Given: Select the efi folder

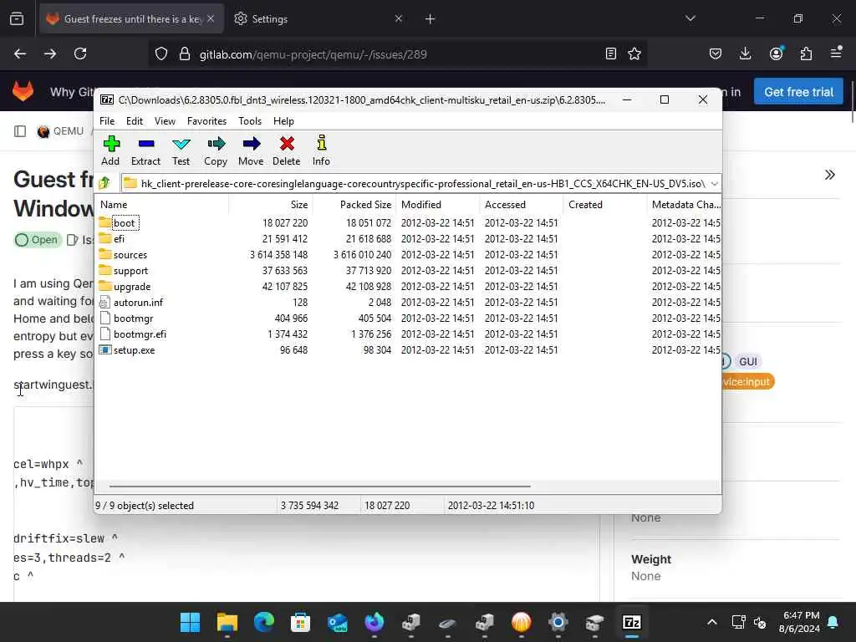Looking at the screenshot, I should click(x=119, y=238).
